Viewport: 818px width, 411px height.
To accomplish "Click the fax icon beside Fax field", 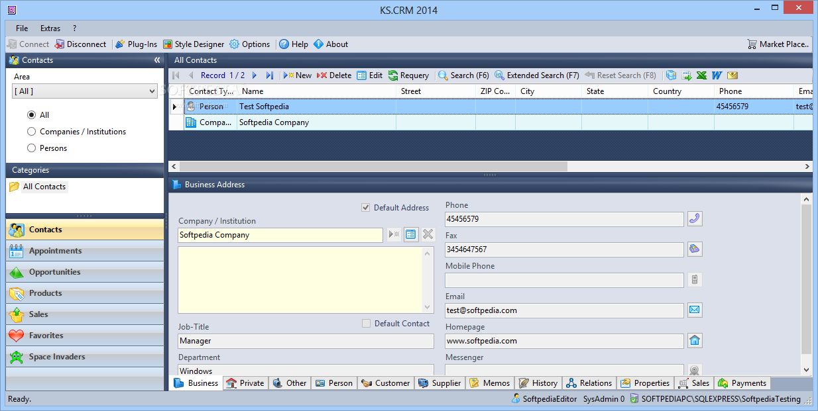I will pos(695,250).
